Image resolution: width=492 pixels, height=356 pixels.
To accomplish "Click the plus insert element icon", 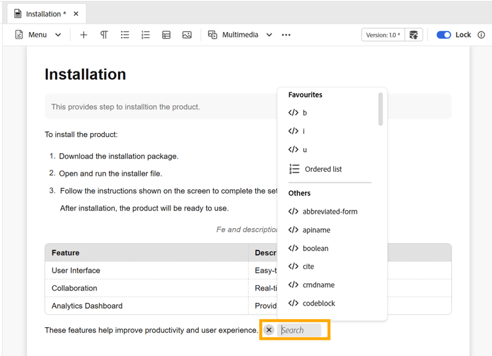I will point(83,35).
